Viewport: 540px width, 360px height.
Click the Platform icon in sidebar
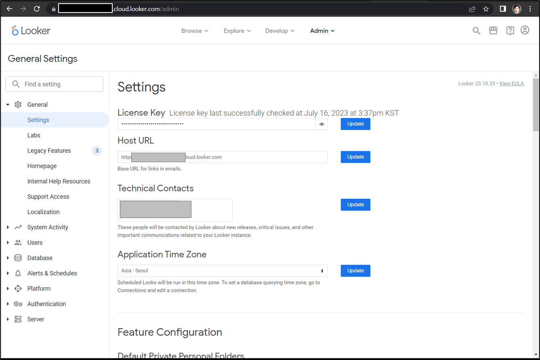(x=18, y=288)
